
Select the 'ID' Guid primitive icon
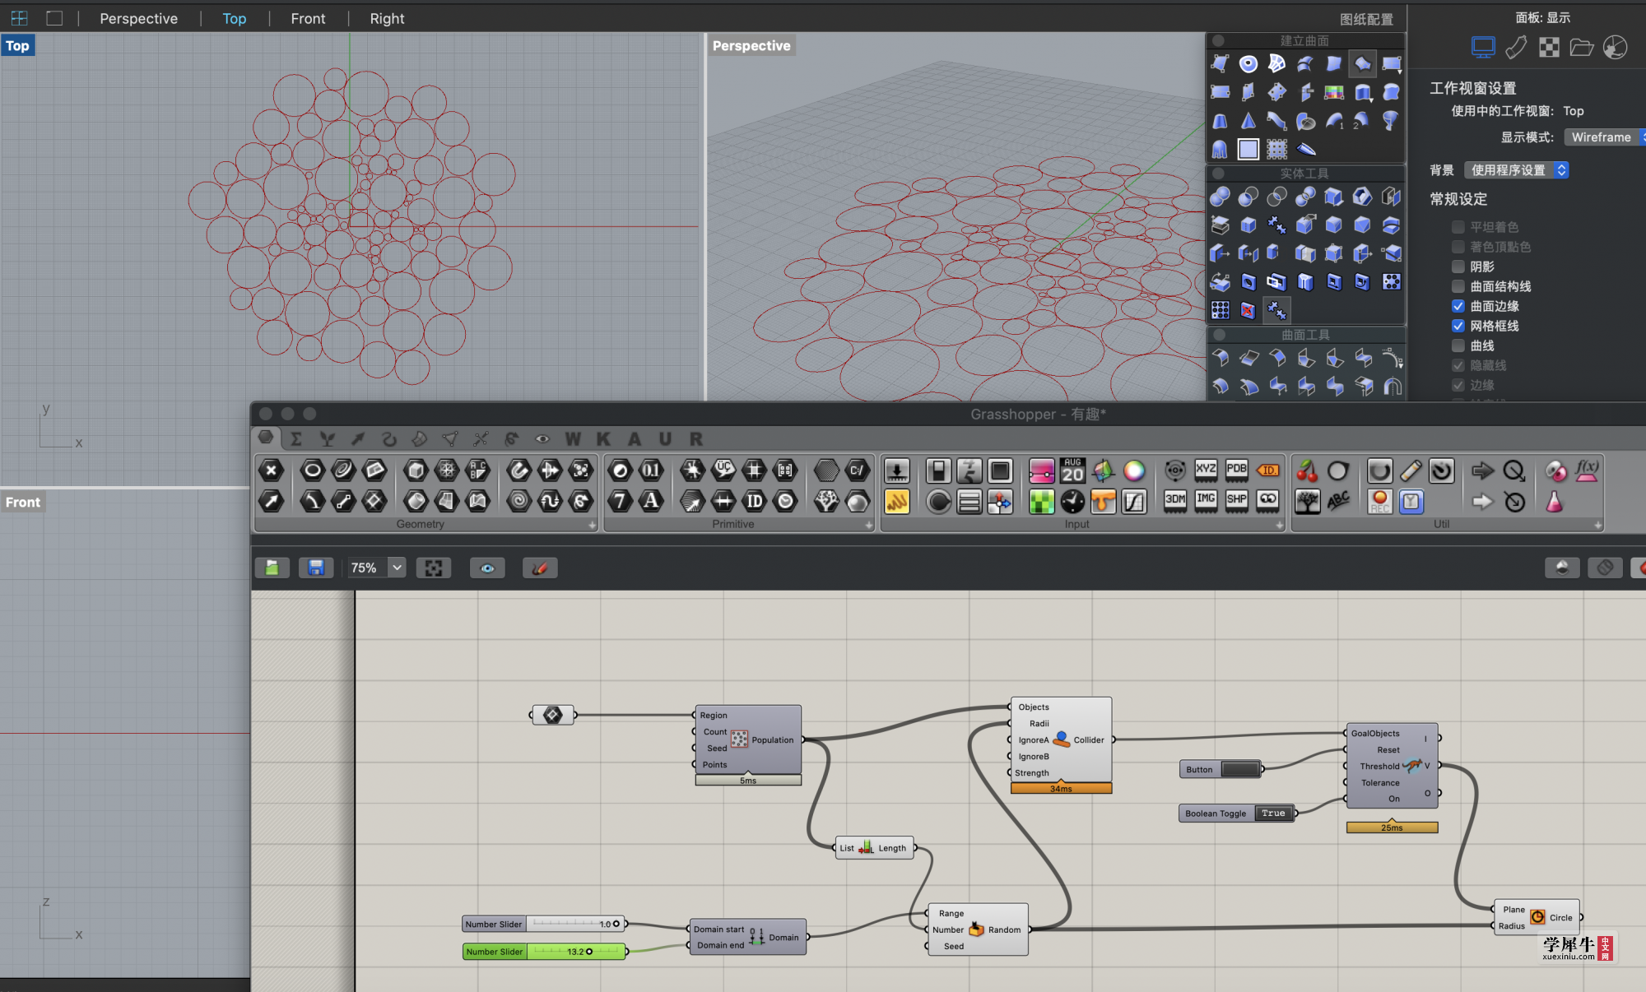(x=754, y=500)
